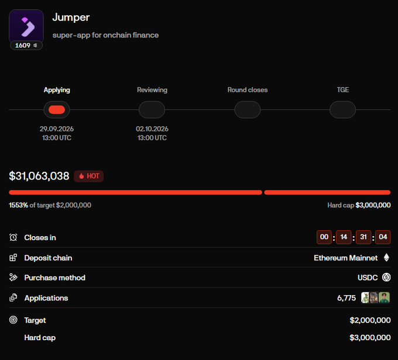
Task: Select the TGE stage marker
Action: point(342,110)
